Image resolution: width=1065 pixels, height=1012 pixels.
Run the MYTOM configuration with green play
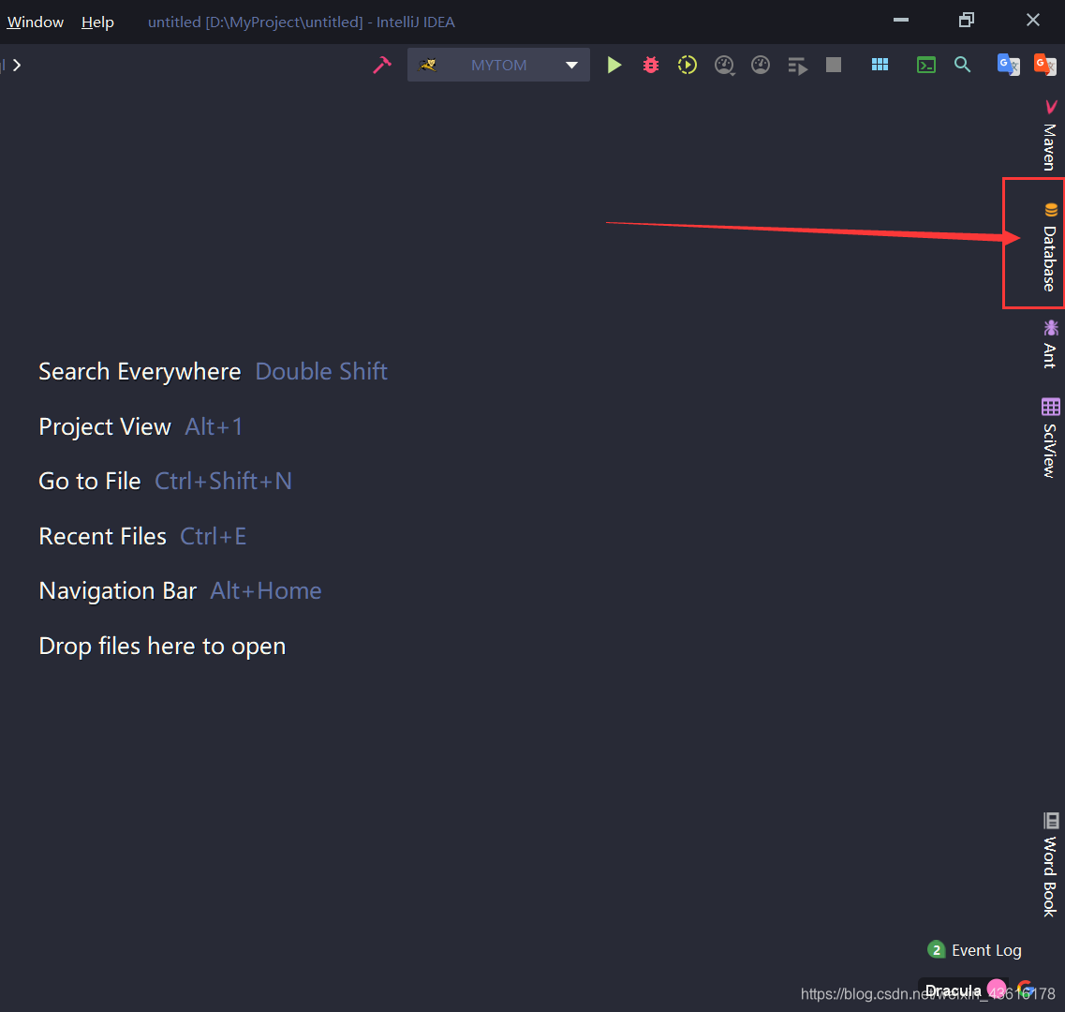coord(614,66)
